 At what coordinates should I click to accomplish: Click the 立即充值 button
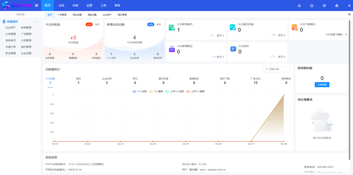[x=322, y=85]
